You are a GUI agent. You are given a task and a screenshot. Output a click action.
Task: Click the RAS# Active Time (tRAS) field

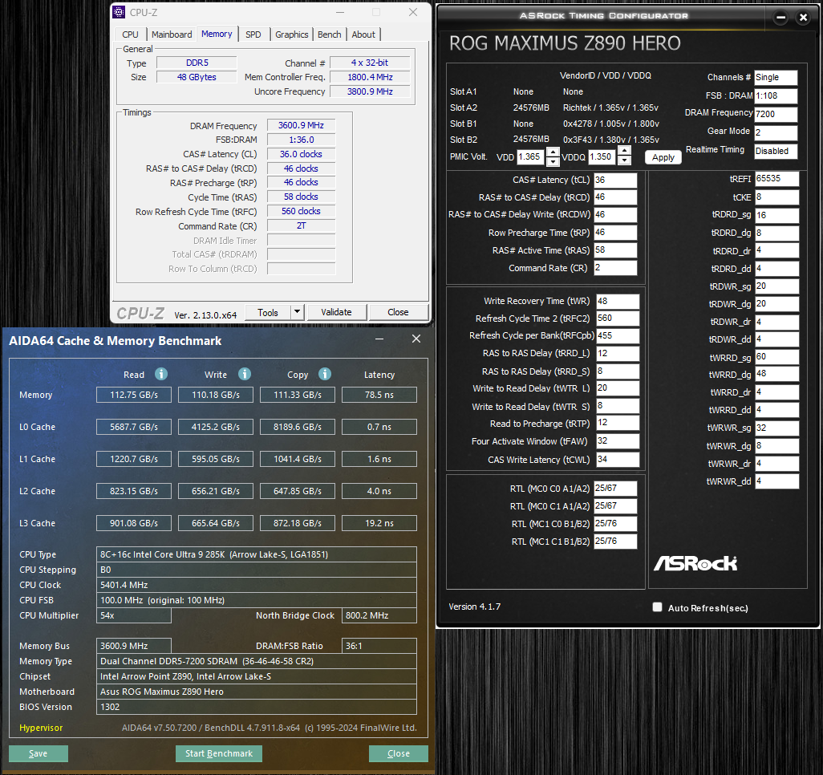pos(615,250)
